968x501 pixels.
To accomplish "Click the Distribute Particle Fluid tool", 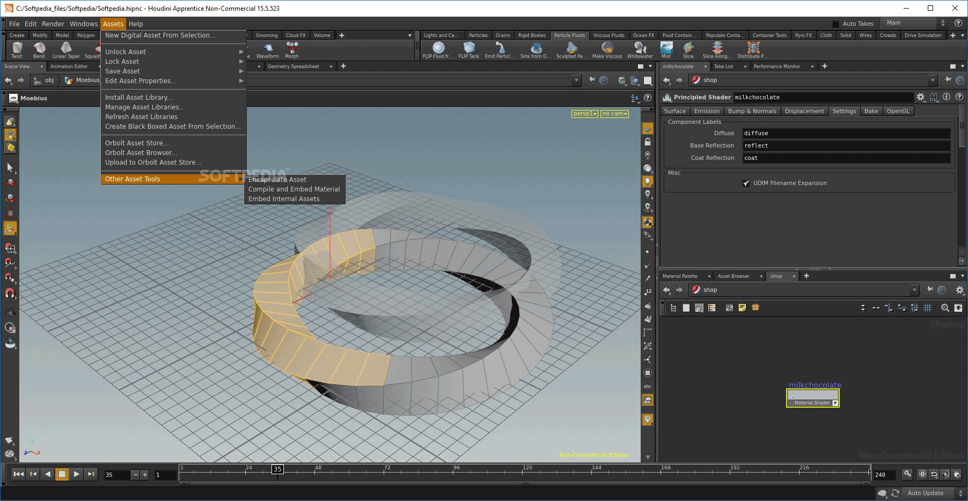I will [x=753, y=50].
